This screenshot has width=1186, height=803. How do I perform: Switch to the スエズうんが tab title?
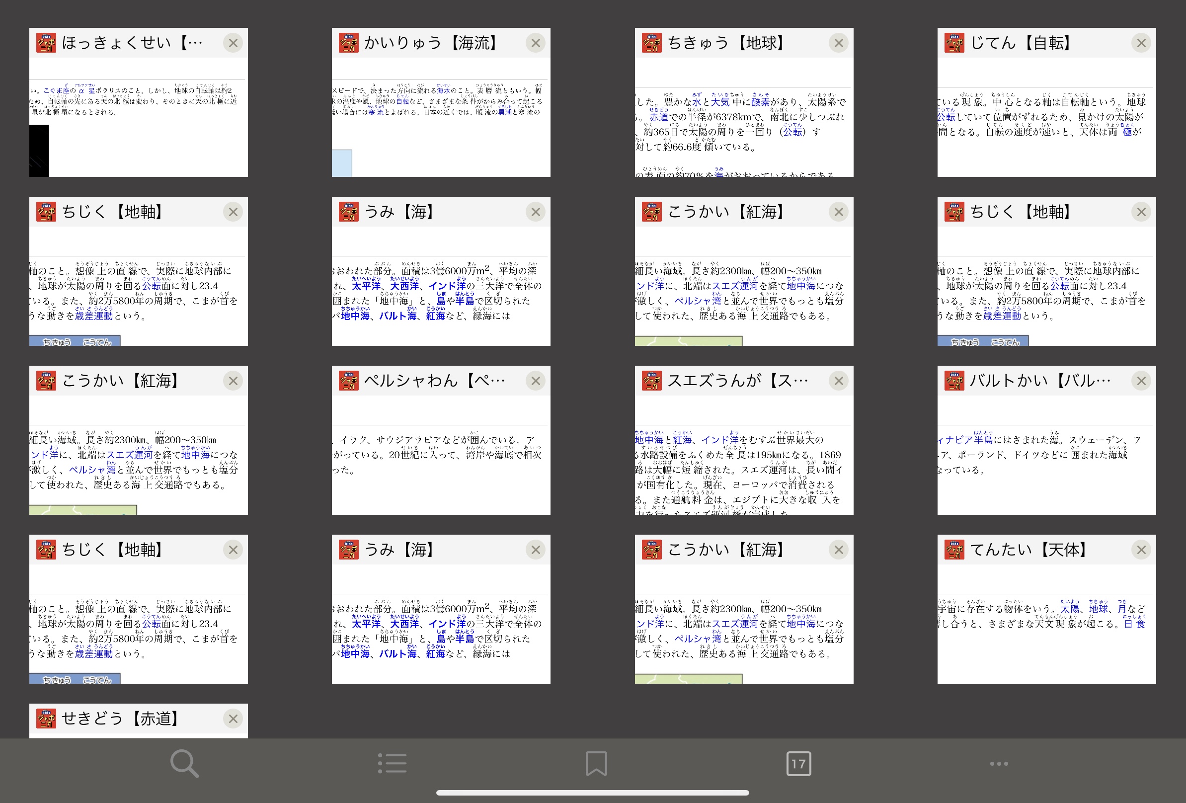738,381
